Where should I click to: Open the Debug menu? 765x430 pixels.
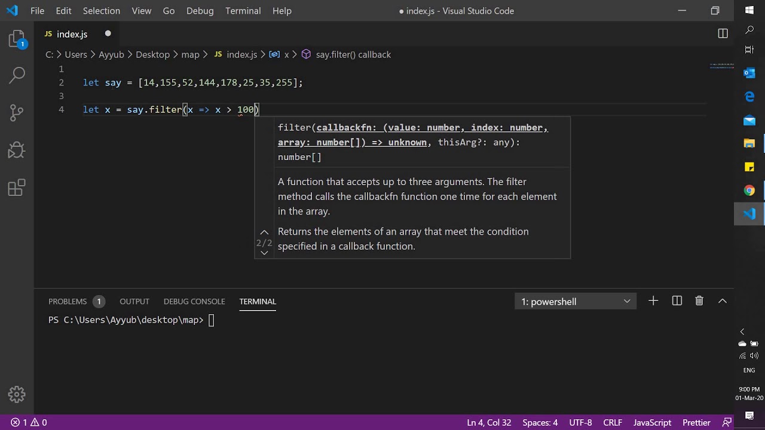tap(200, 11)
